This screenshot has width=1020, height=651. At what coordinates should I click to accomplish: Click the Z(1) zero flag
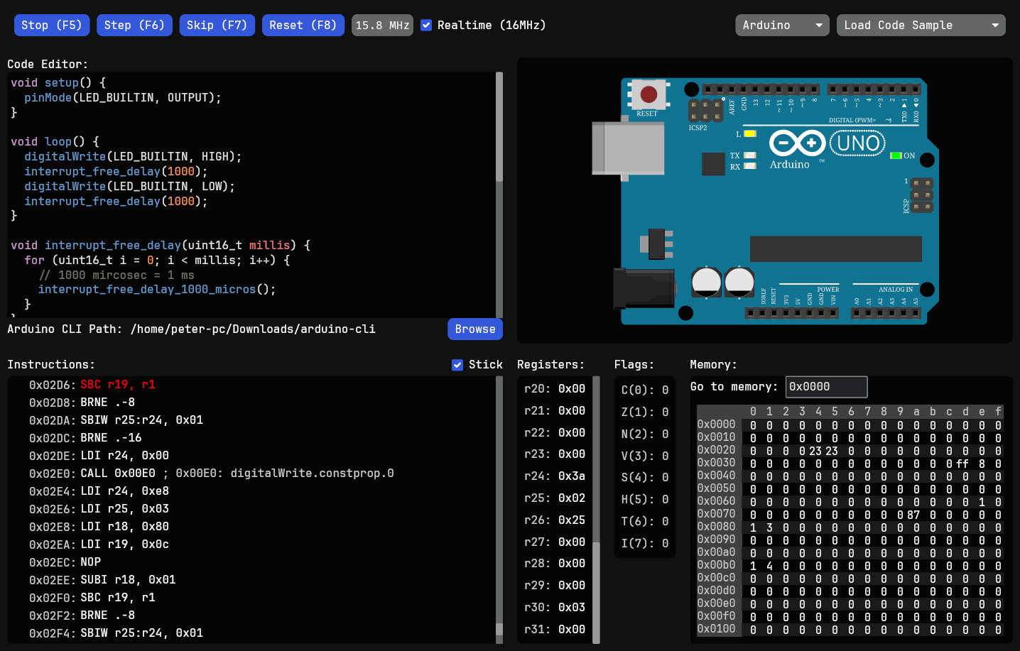[x=644, y=412]
